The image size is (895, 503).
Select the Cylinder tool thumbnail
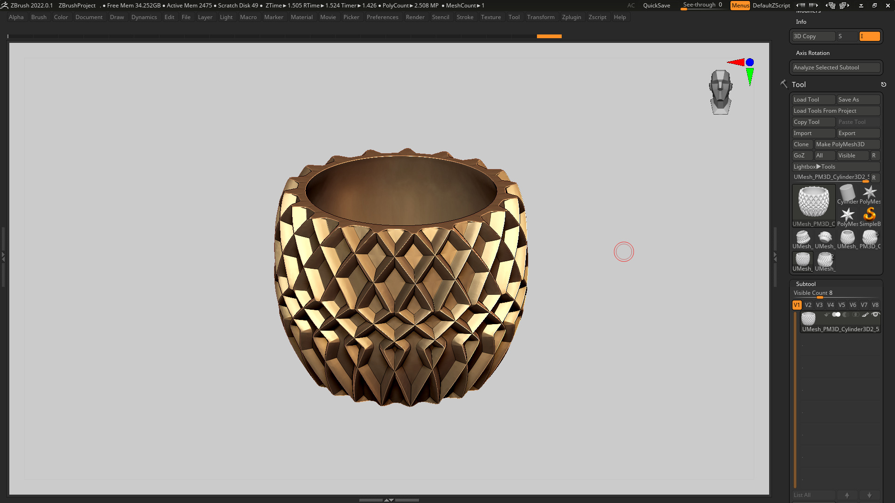[x=847, y=194]
